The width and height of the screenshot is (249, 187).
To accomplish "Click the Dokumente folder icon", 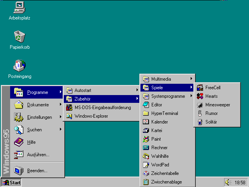I will coord(19,105).
